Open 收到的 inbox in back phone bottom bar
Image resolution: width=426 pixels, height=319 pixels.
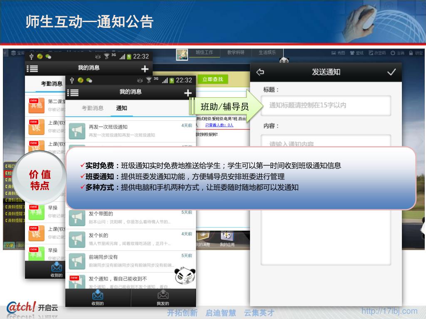click(x=57, y=270)
